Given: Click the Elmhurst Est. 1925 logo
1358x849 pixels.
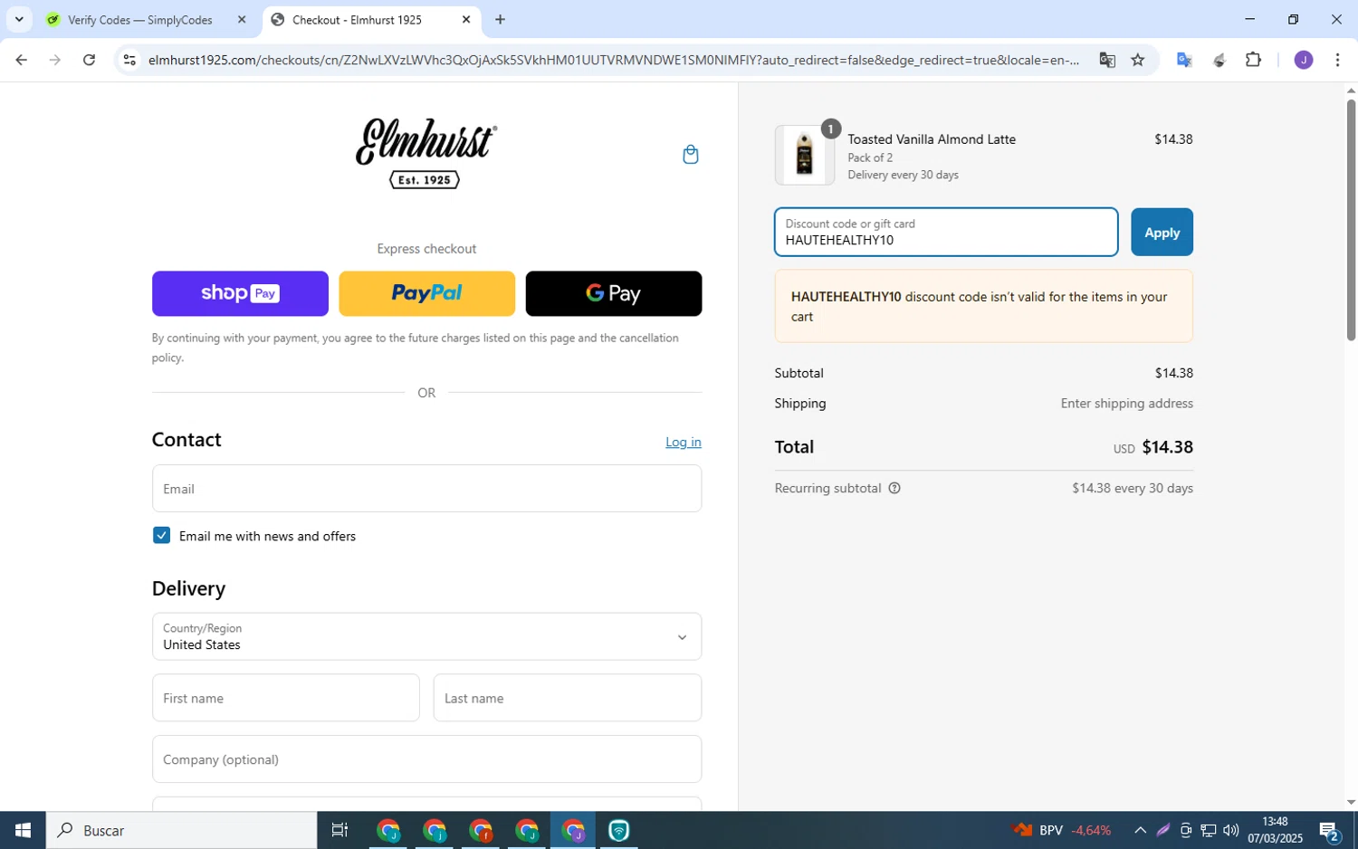Looking at the screenshot, I should (x=426, y=153).
